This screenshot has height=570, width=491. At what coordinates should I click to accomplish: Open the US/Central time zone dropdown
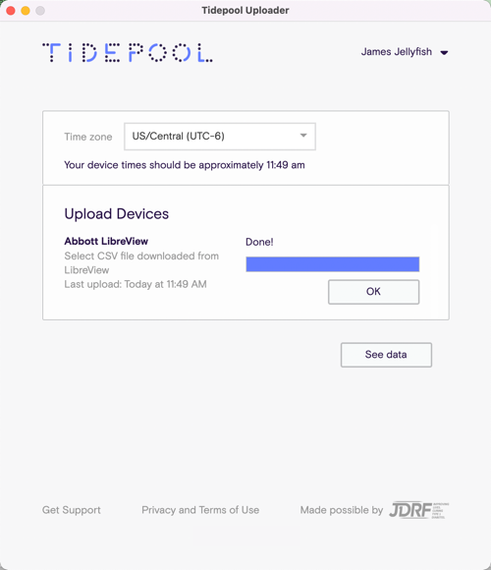[220, 137]
